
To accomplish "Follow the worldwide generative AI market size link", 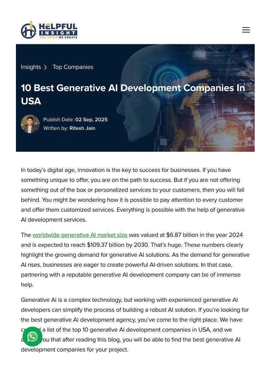I will click(80, 235).
